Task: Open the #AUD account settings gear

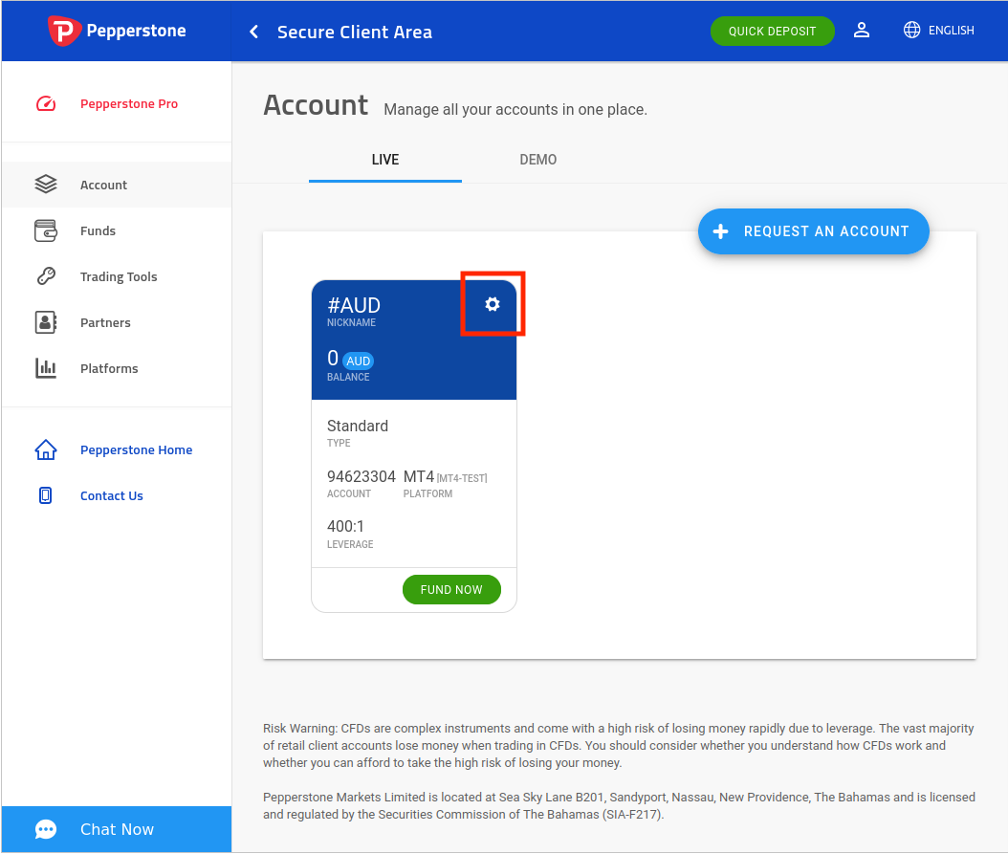Action: 493,304
